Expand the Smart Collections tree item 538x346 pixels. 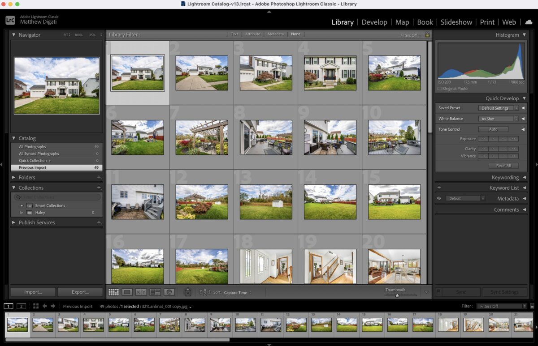tap(21, 205)
